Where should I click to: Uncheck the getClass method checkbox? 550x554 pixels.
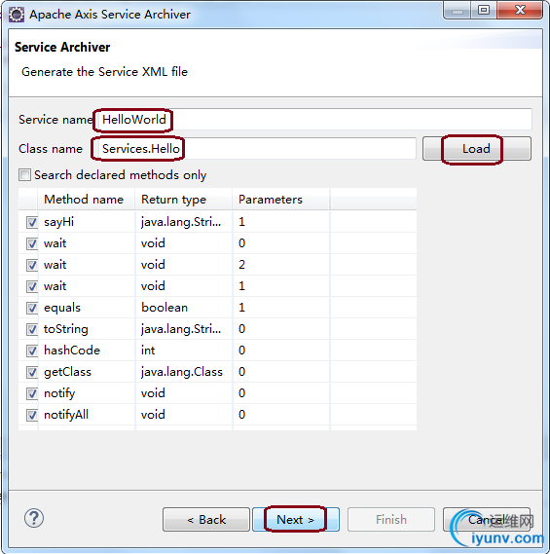[x=32, y=372]
